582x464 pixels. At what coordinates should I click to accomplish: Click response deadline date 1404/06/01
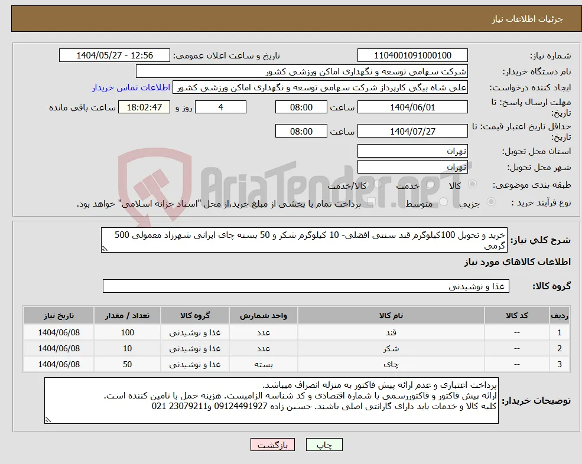pyautogui.click(x=412, y=107)
